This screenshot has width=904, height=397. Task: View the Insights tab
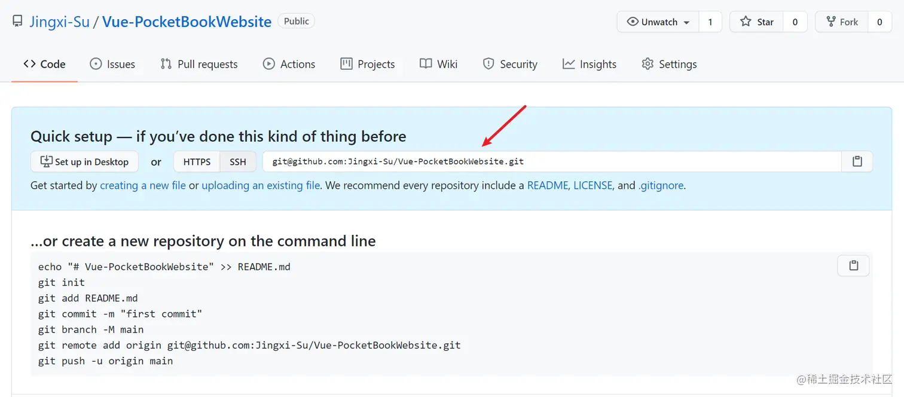[x=590, y=64]
